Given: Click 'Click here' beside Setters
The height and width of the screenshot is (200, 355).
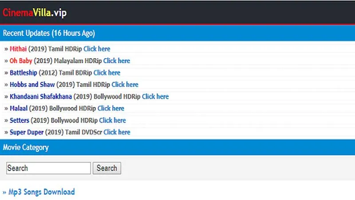Looking at the screenshot, I should [x=113, y=120].
